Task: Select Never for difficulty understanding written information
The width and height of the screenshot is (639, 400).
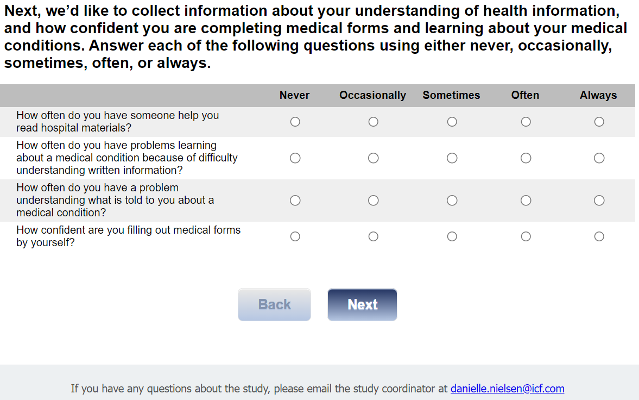Action: [x=295, y=158]
